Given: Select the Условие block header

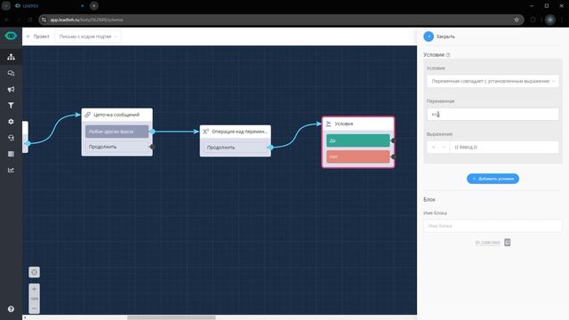Looking at the screenshot, I should [357, 124].
